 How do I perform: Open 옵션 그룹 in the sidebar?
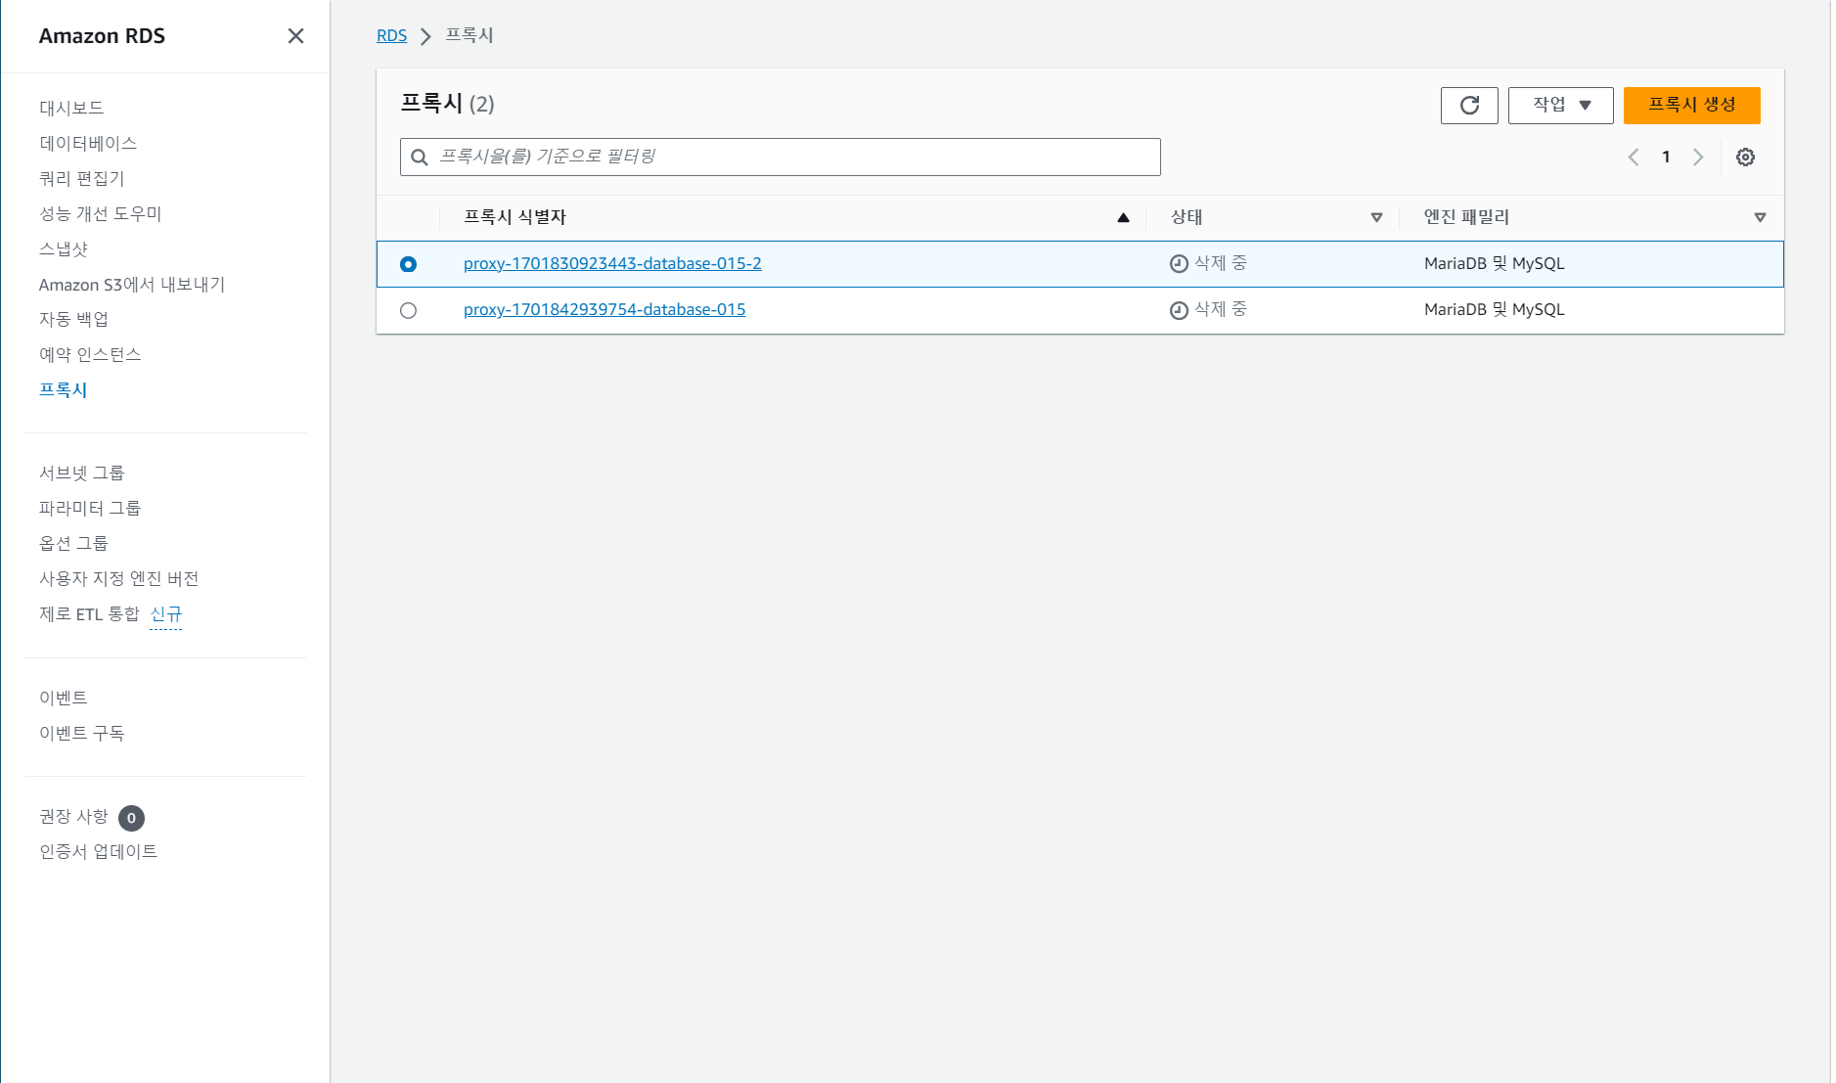point(73,543)
